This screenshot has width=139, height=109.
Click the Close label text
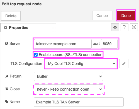15,89
